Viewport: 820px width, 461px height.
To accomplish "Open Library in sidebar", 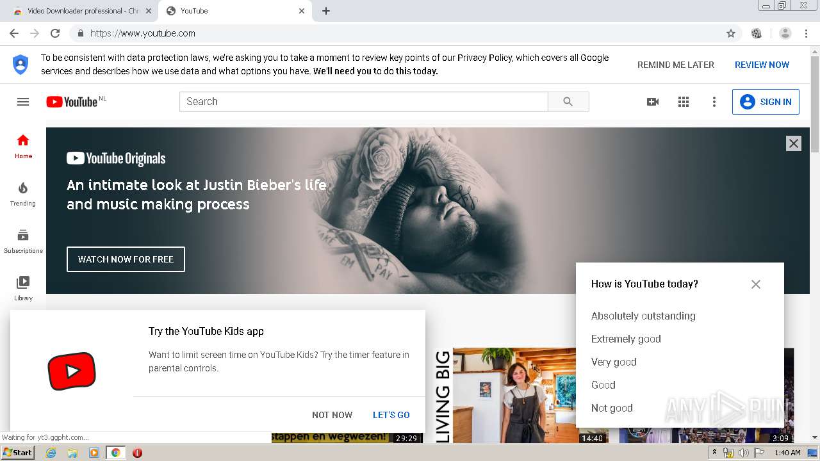I will [23, 289].
